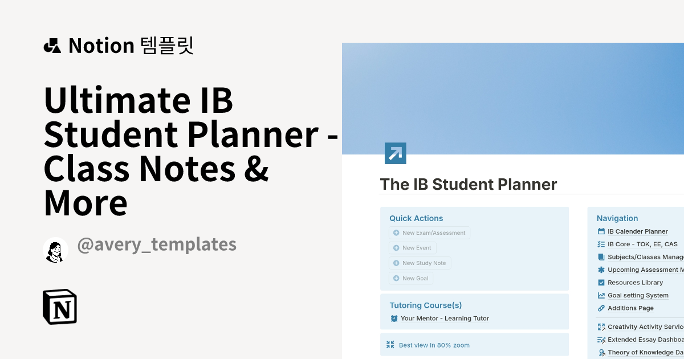Image resolution: width=684 pixels, height=359 pixels.
Task: Select the blue arrow page icon above the title
Action: point(395,153)
